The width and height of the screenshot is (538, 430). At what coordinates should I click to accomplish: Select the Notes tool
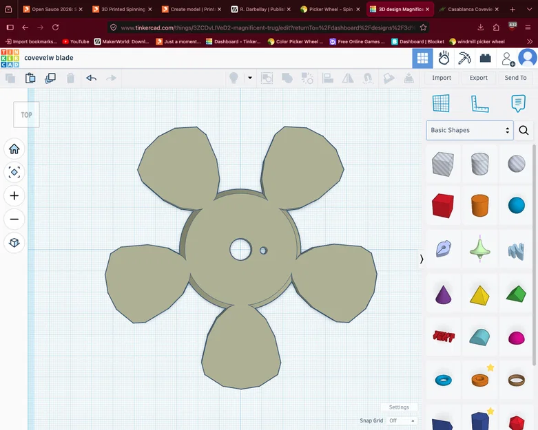tap(518, 103)
